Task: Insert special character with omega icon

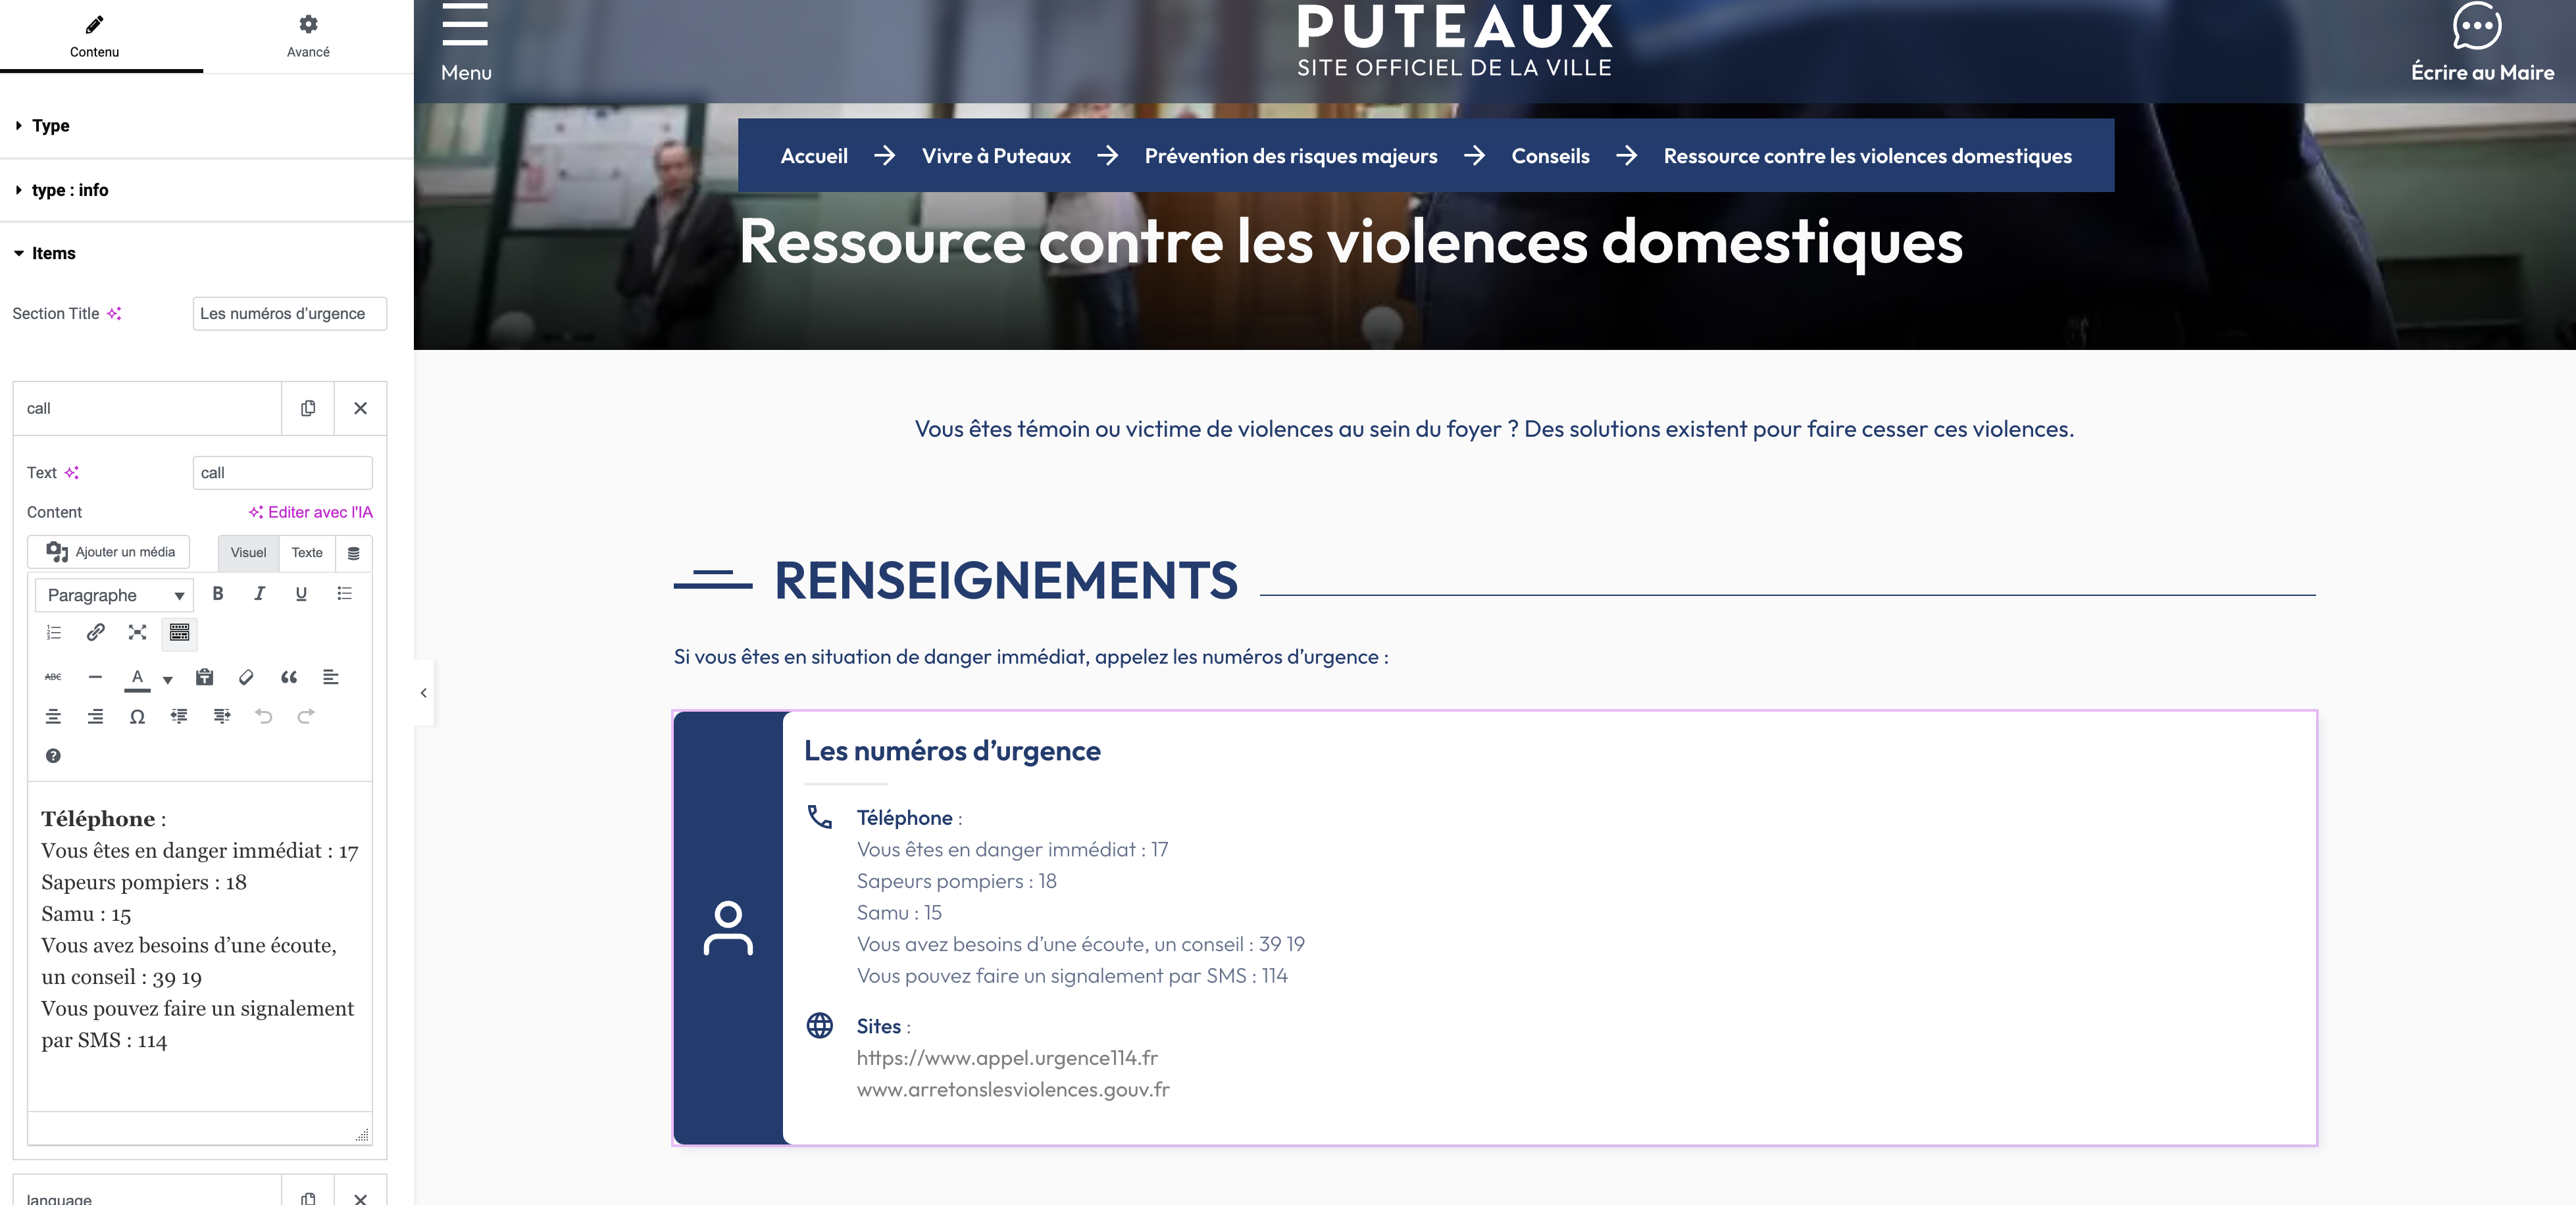Action: coord(137,717)
